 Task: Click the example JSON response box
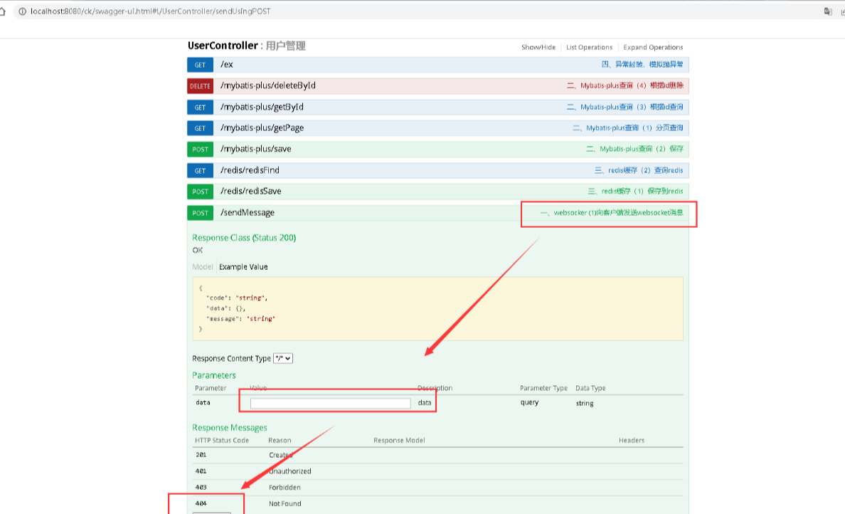tap(437, 309)
